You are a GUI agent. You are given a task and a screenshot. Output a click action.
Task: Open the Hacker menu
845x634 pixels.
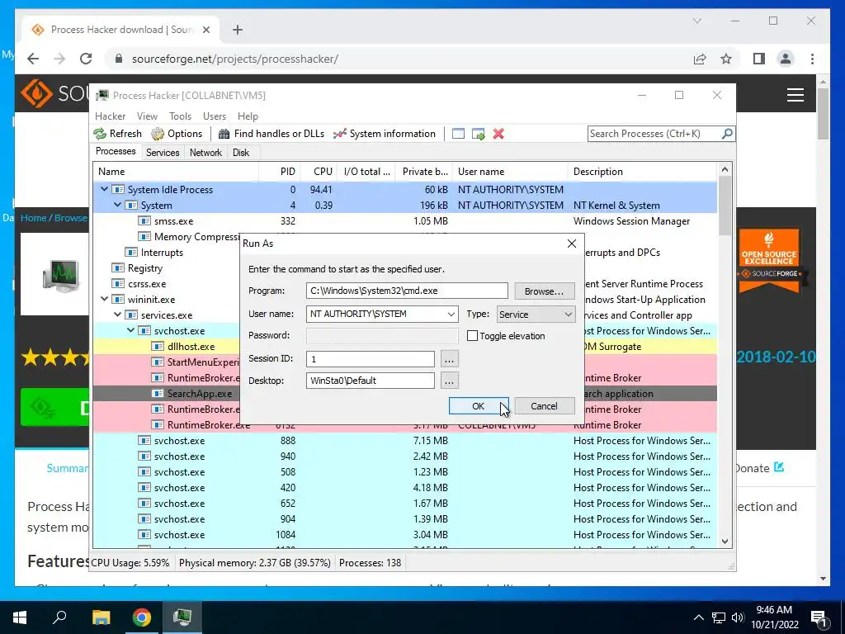[110, 116]
